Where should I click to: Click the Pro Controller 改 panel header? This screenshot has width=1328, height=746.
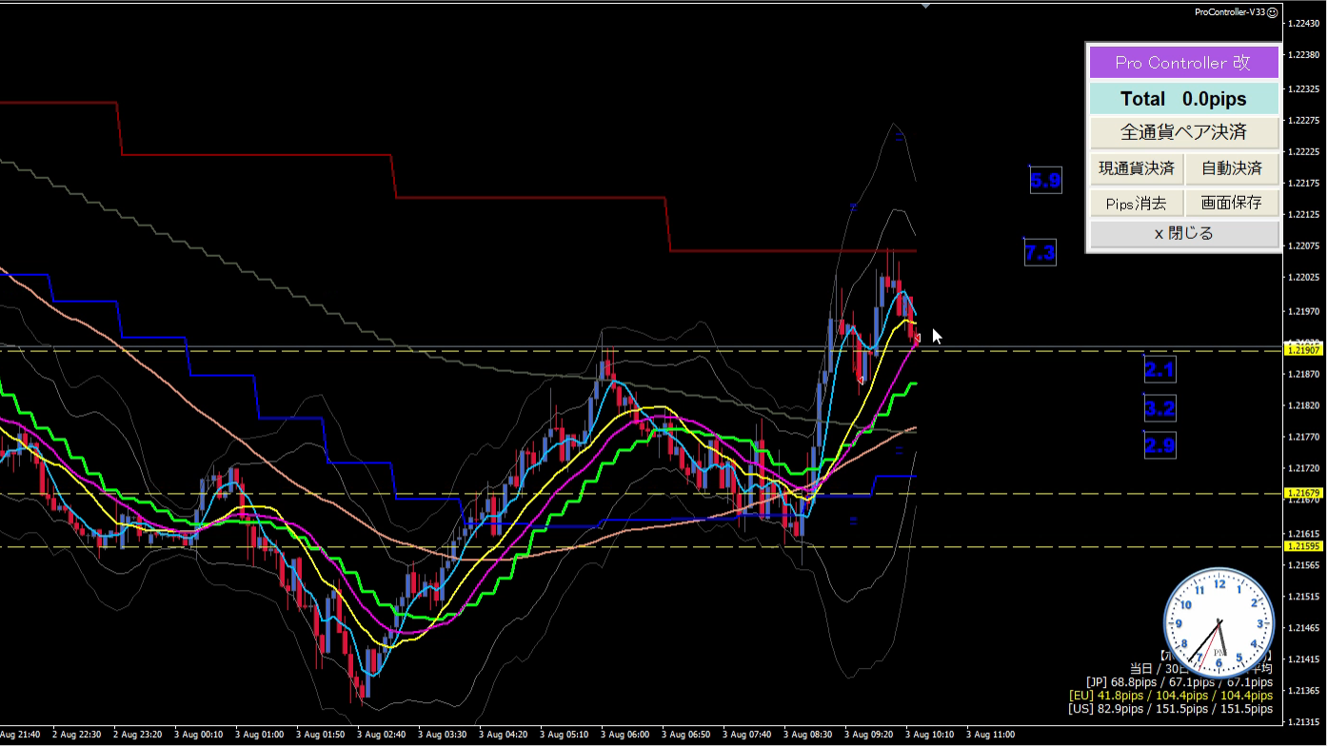coord(1182,63)
